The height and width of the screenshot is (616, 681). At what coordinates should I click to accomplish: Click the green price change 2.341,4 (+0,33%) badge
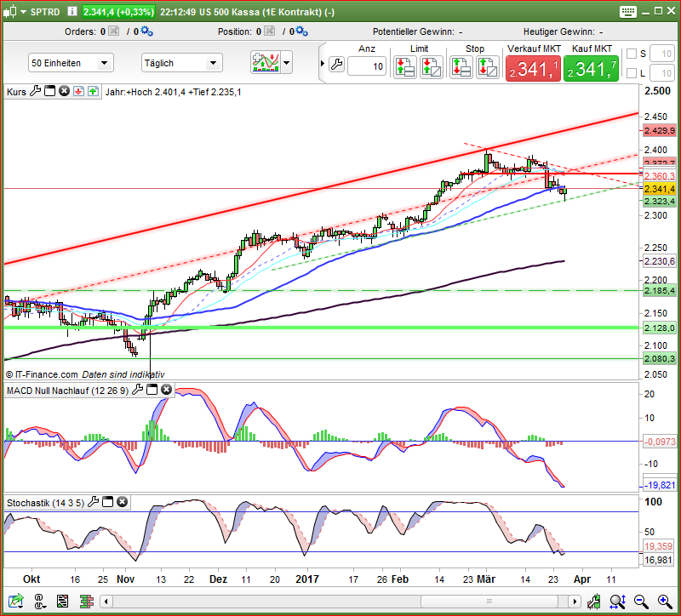[118, 12]
